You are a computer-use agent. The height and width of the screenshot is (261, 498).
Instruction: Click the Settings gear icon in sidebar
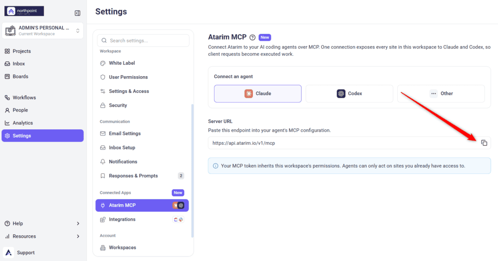[x=7, y=136]
